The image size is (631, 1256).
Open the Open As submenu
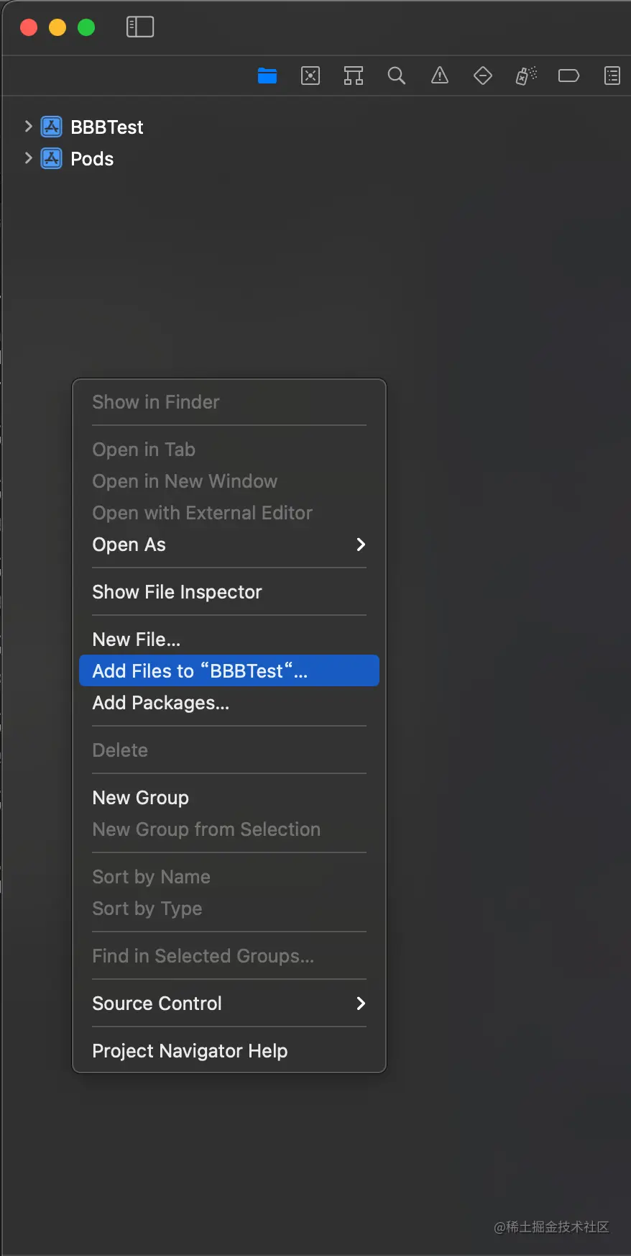229,545
